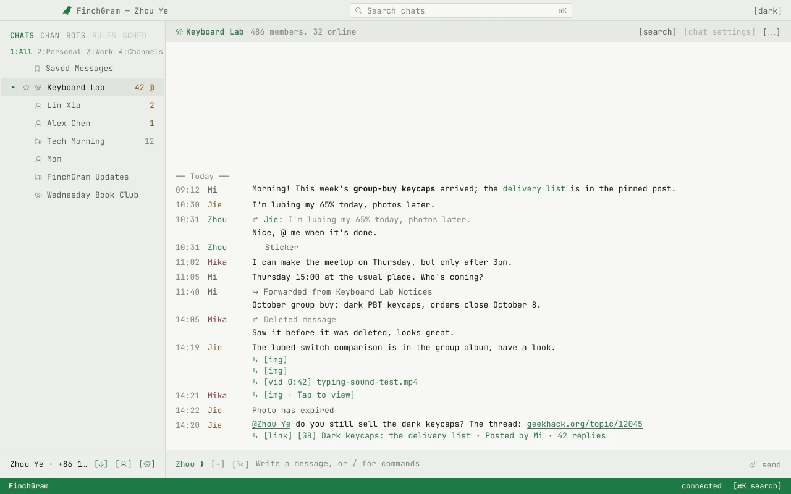This screenshot has height=494, width=791.
Task: Click the channel icon beside FinchGram Updates
Action: coord(38,177)
